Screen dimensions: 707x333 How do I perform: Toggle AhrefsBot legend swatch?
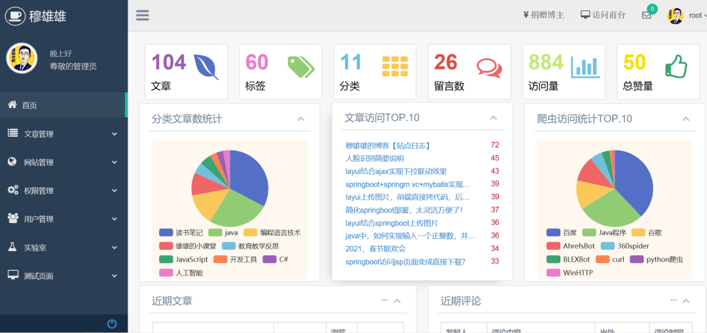[553, 246]
